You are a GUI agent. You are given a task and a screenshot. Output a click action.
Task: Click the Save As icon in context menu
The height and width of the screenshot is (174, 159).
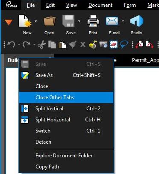click(x=25, y=75)
